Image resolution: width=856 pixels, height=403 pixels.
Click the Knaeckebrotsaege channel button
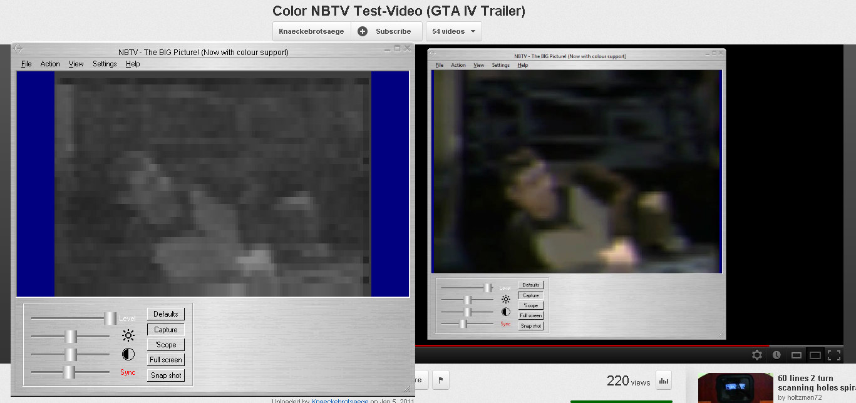[x=311, y=31]
